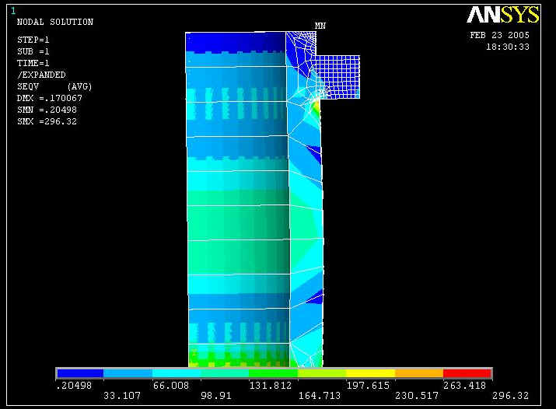The height and width of the screenshot is (409, 556).
Task: Click the window number 1 label
Action: pos(13,11)
